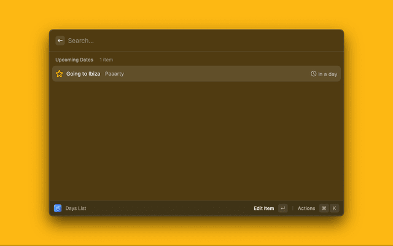This screenshot has width=393, height=246.
Task: Click the yellow desktop background outside window
Action: click(25, 123)
